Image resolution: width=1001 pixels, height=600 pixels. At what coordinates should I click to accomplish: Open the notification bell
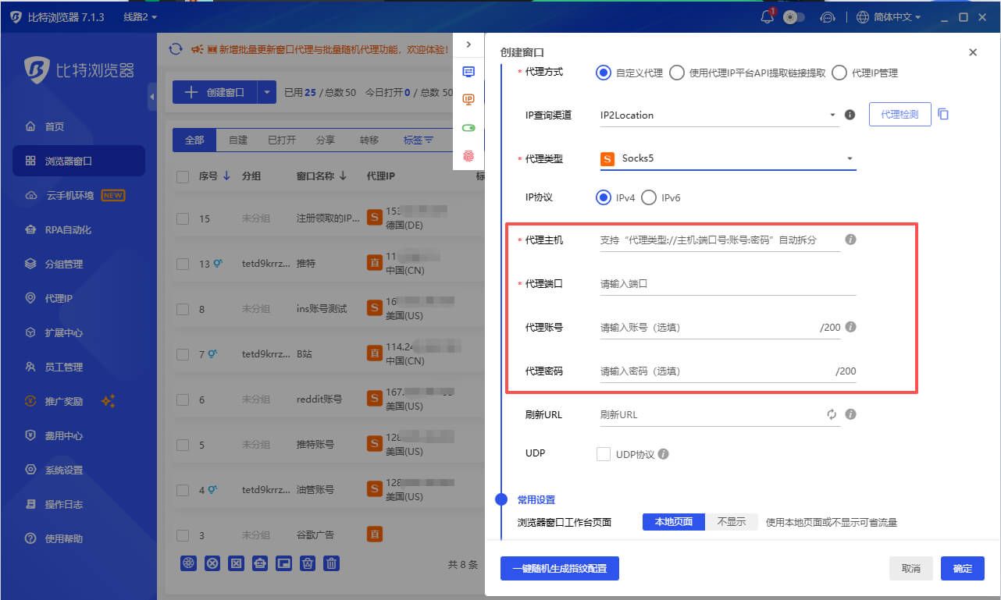coord(767,16)
